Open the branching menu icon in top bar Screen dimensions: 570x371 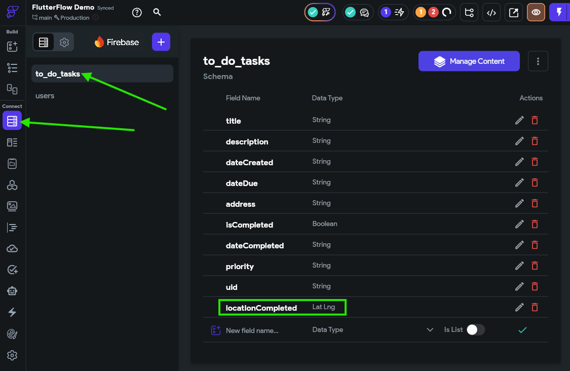pyautogui.click(x=469, y=12)
